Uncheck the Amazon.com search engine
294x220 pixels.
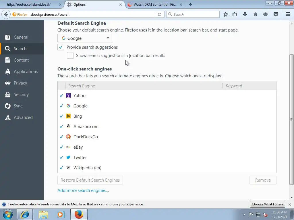pos(61,126)
